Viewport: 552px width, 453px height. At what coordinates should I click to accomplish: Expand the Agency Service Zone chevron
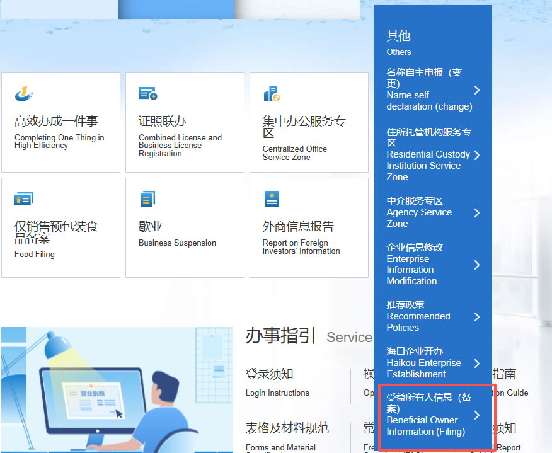(477, 213)
